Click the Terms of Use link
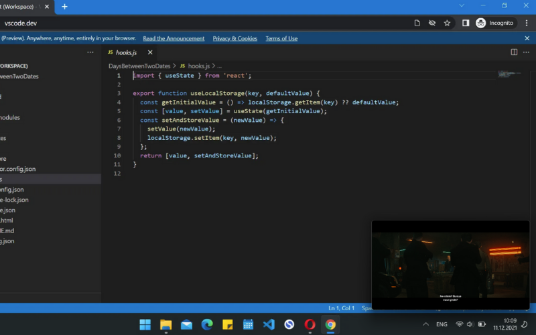This screenshot has width=536, height=335. [281, 39]
